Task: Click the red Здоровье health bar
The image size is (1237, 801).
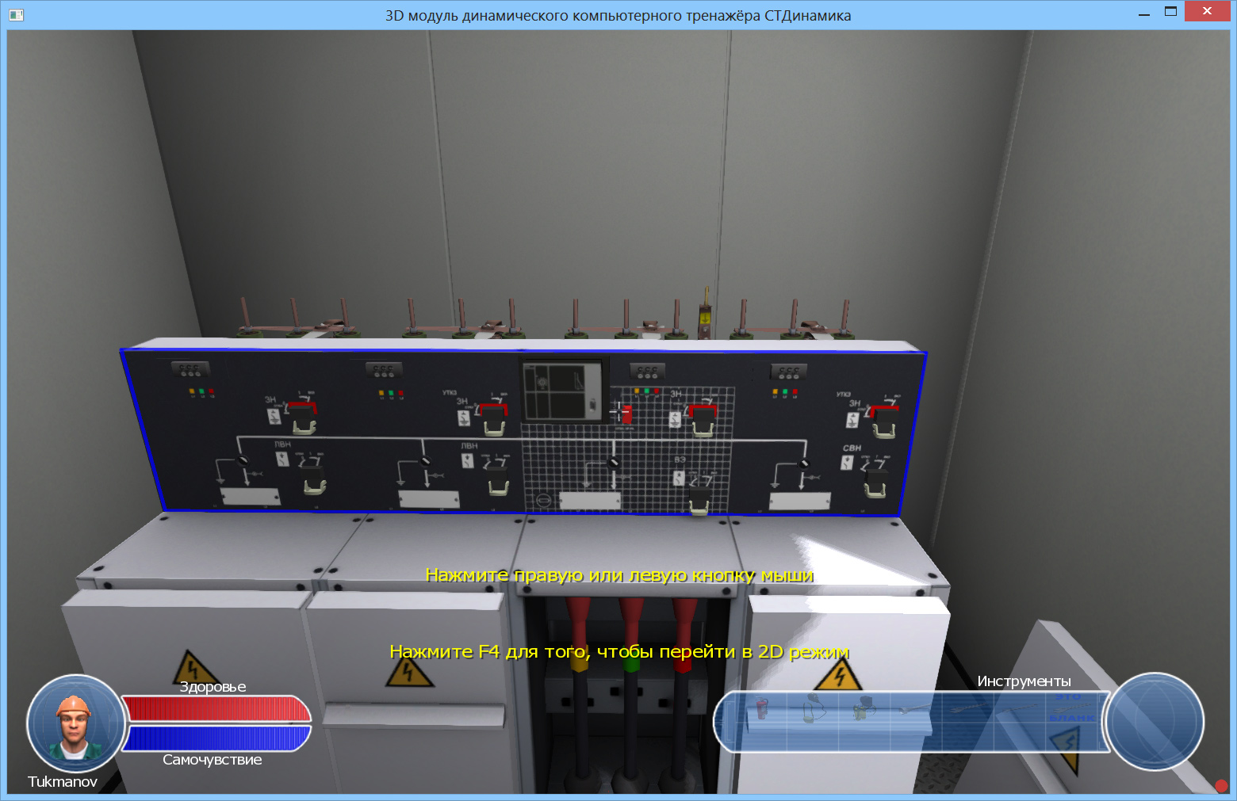Action: 216,708
